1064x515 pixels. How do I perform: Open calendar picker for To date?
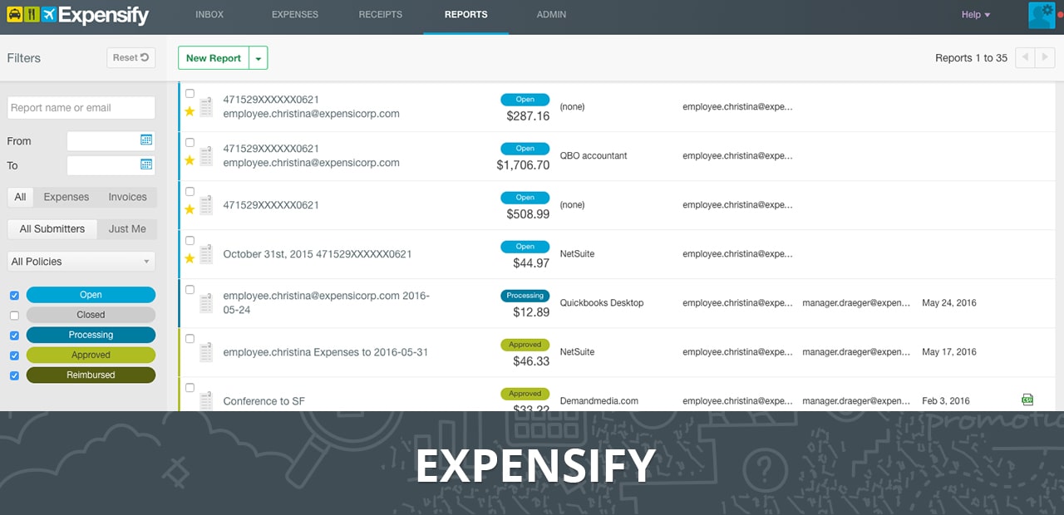coord(146,164)
